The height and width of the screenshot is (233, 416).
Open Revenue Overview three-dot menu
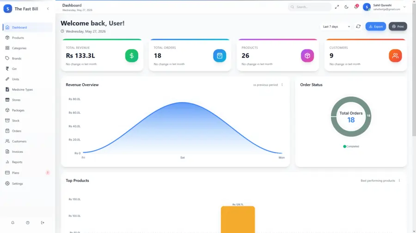(x=282, y=85)
